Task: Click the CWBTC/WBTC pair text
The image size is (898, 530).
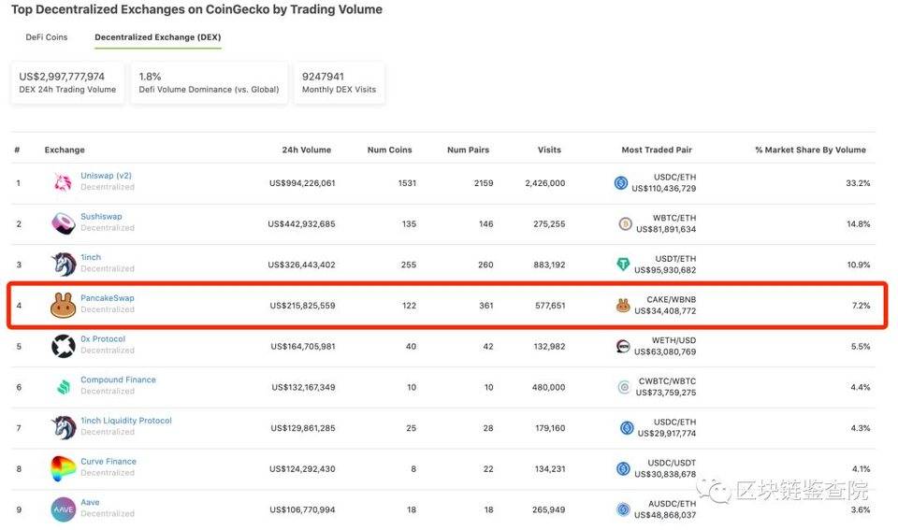Action: click(668, 381)
